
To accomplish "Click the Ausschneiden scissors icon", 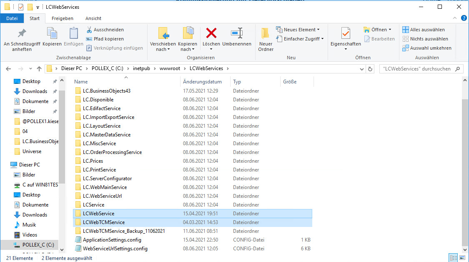I will pos(89,30).
